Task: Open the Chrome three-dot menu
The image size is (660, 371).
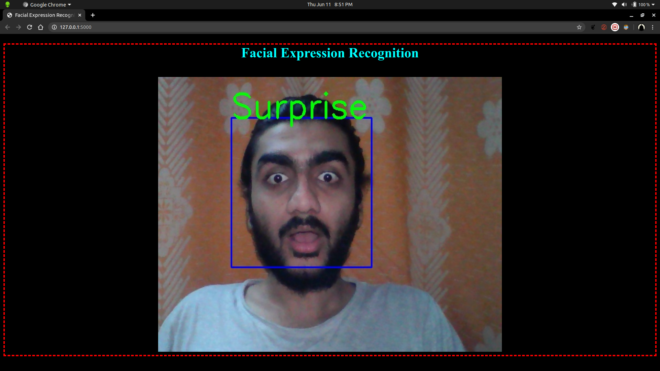Action: click(652, 27)
